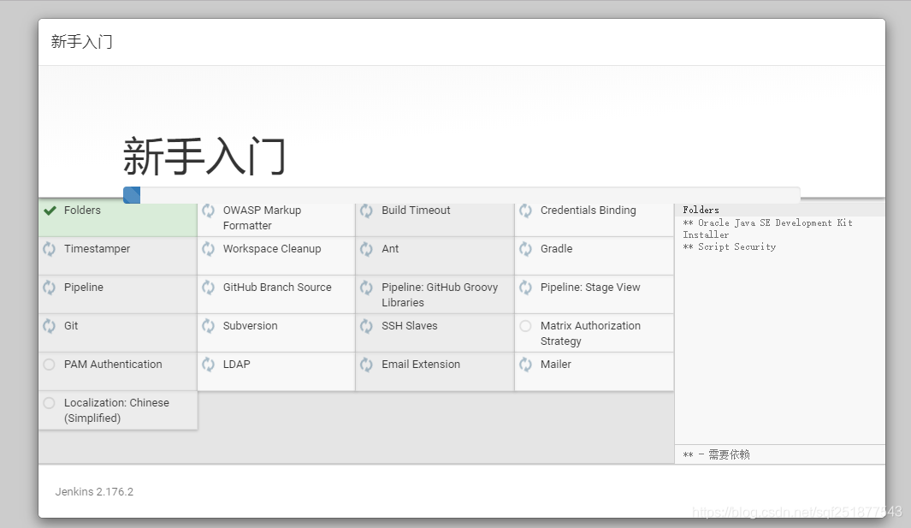
Task: Click the Subversion plugin label
Action: pyautogui.click(x=251, y=326)
